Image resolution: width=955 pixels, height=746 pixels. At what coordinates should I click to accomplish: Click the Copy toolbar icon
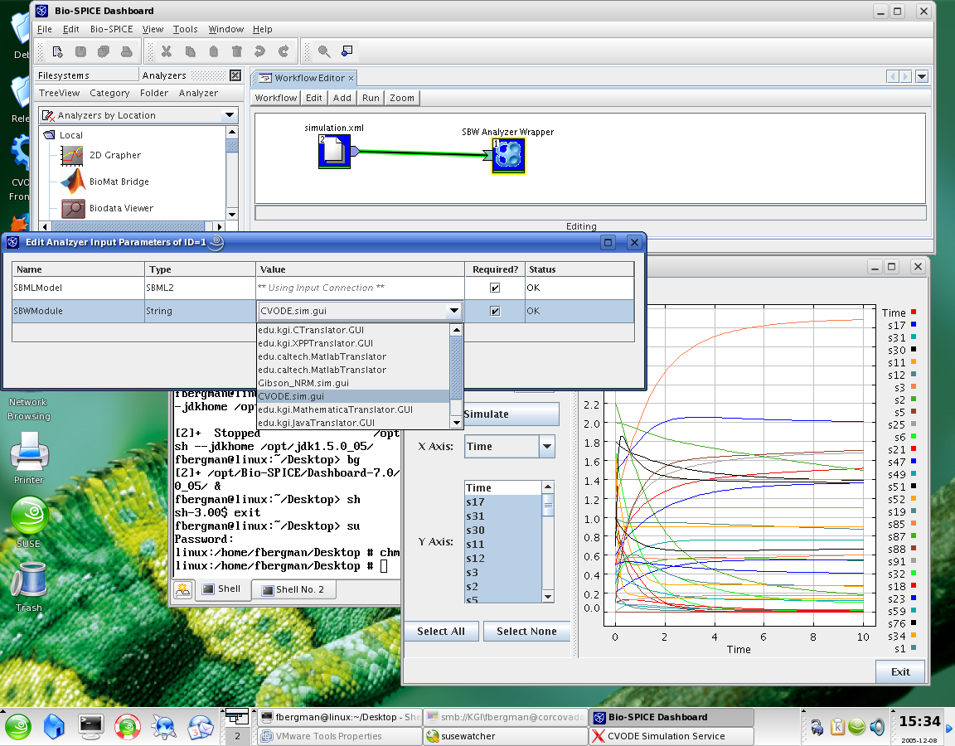tap(190, 51)
